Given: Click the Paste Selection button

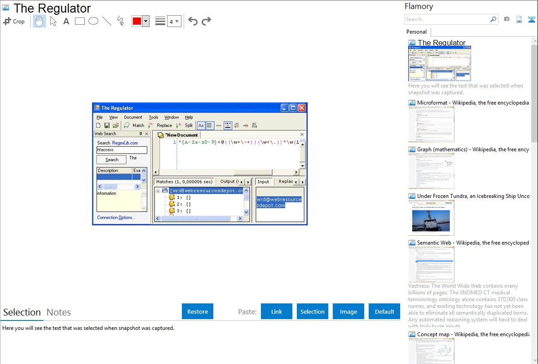Looking at the screenshot, I should click(x=312, y=311).
